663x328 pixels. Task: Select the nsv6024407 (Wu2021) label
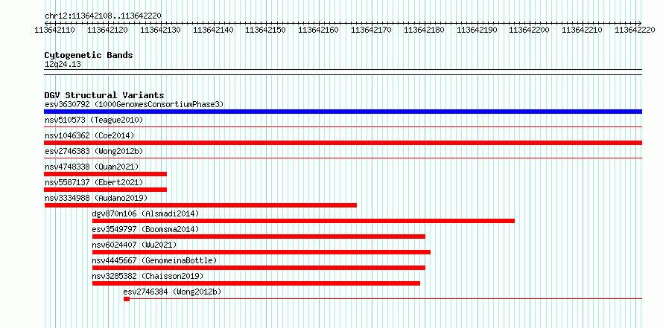tap(134, 245)
